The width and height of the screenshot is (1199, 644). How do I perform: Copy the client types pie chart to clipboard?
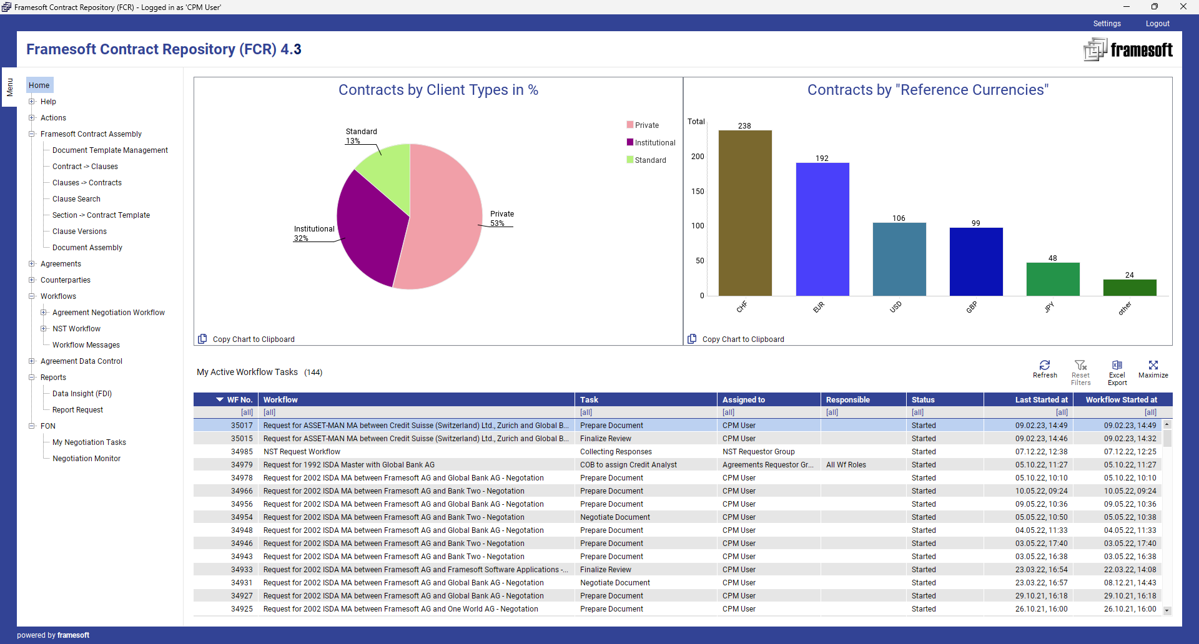247,339
